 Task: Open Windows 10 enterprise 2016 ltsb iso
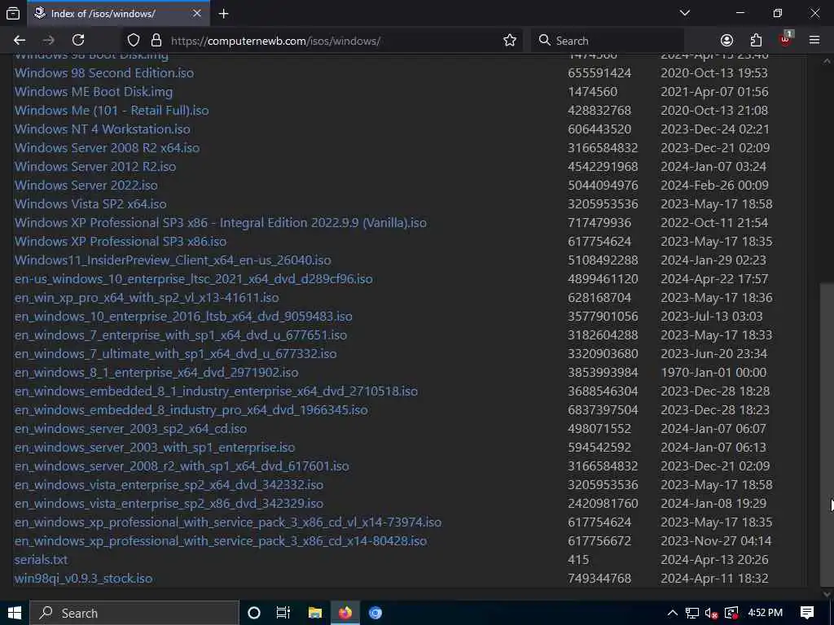coord(183,317)
